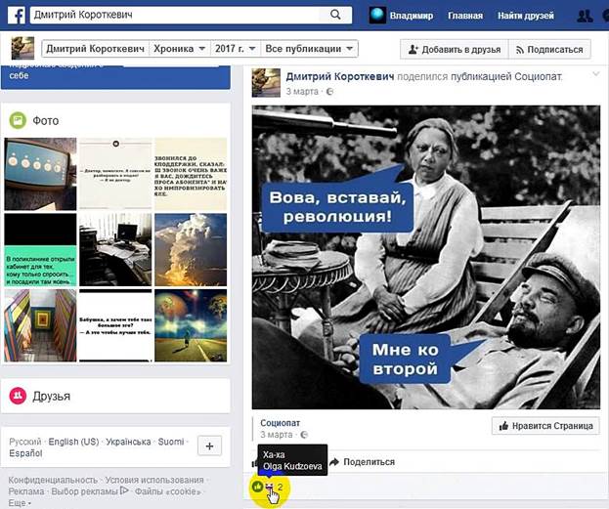609x509 pixels.
Task: Click the 3 марта timestamp under Социопат
Action: 276,435
